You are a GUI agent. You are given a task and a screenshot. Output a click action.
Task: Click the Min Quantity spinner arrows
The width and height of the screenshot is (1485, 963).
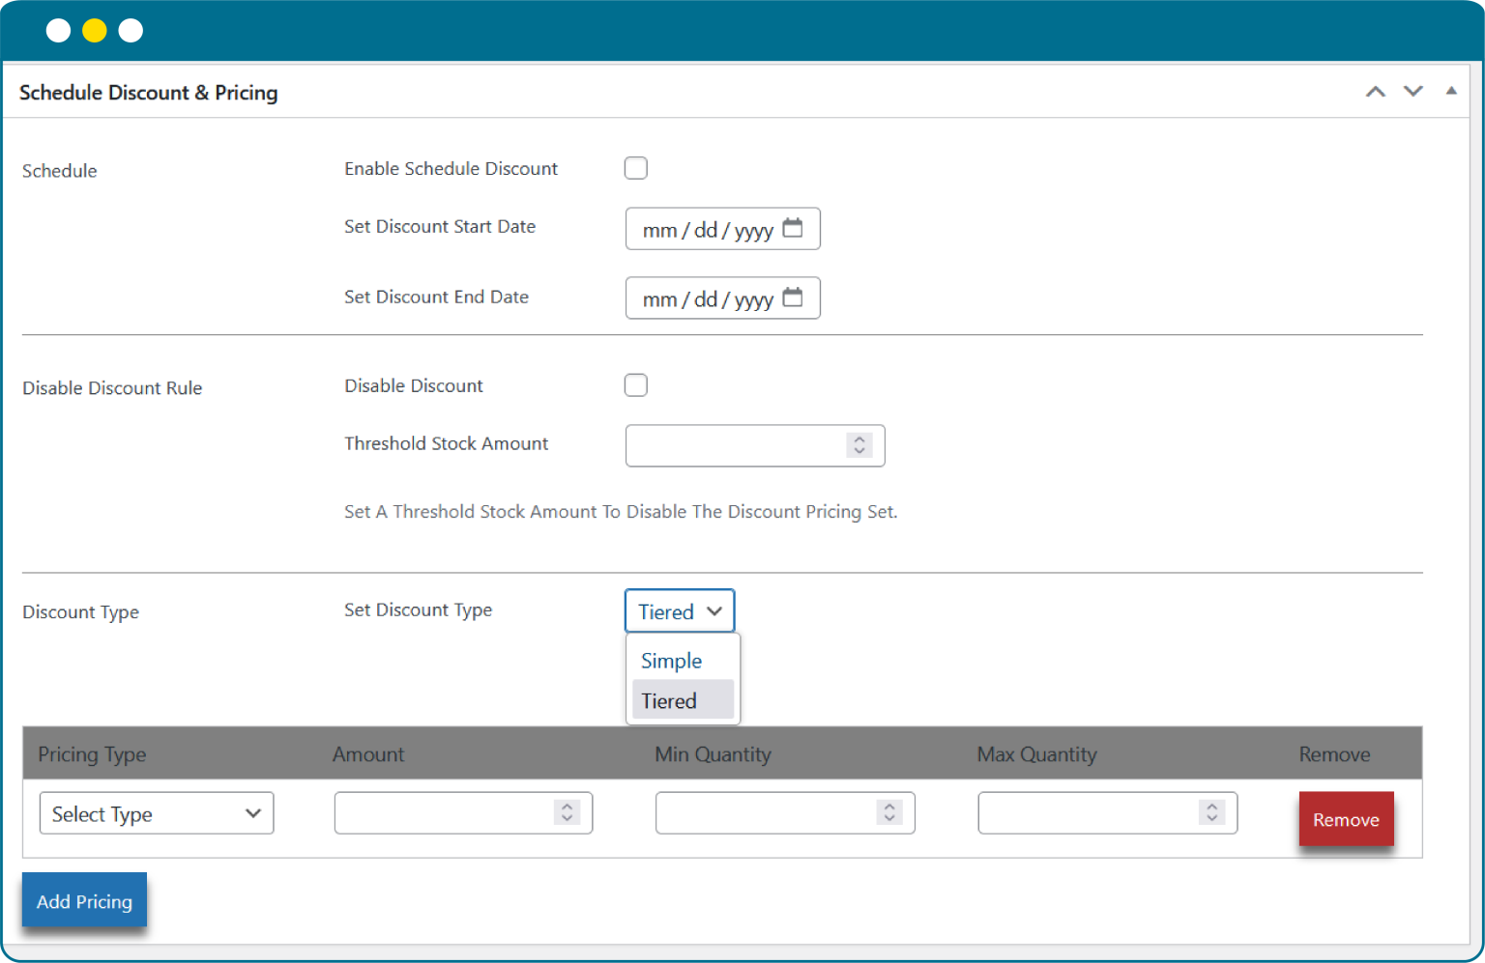[x=888, y=813]
